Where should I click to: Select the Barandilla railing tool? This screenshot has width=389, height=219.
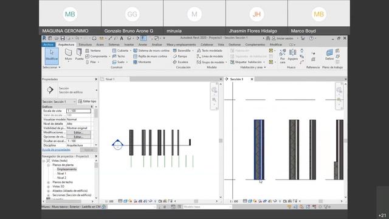coord(182,50)
